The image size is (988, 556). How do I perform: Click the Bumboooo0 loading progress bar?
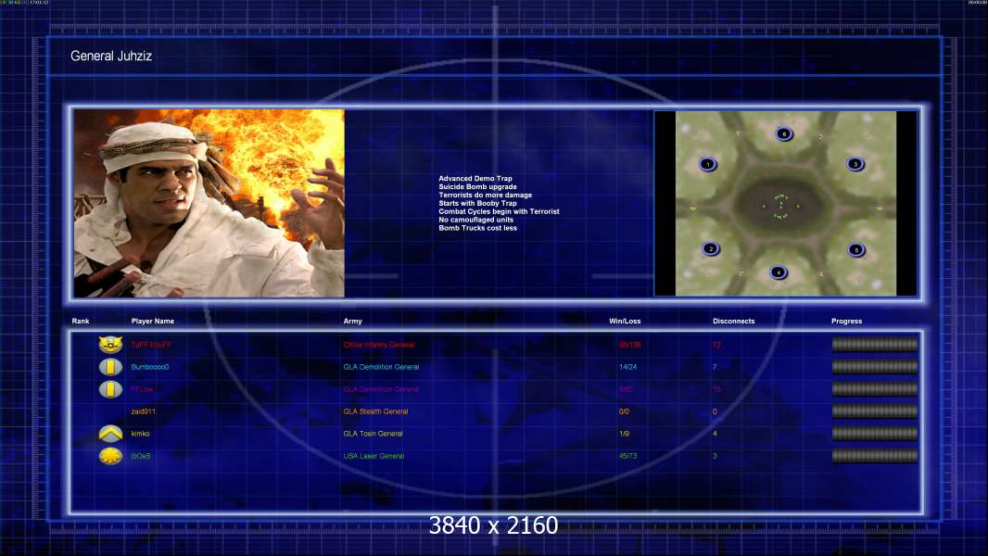875,366
